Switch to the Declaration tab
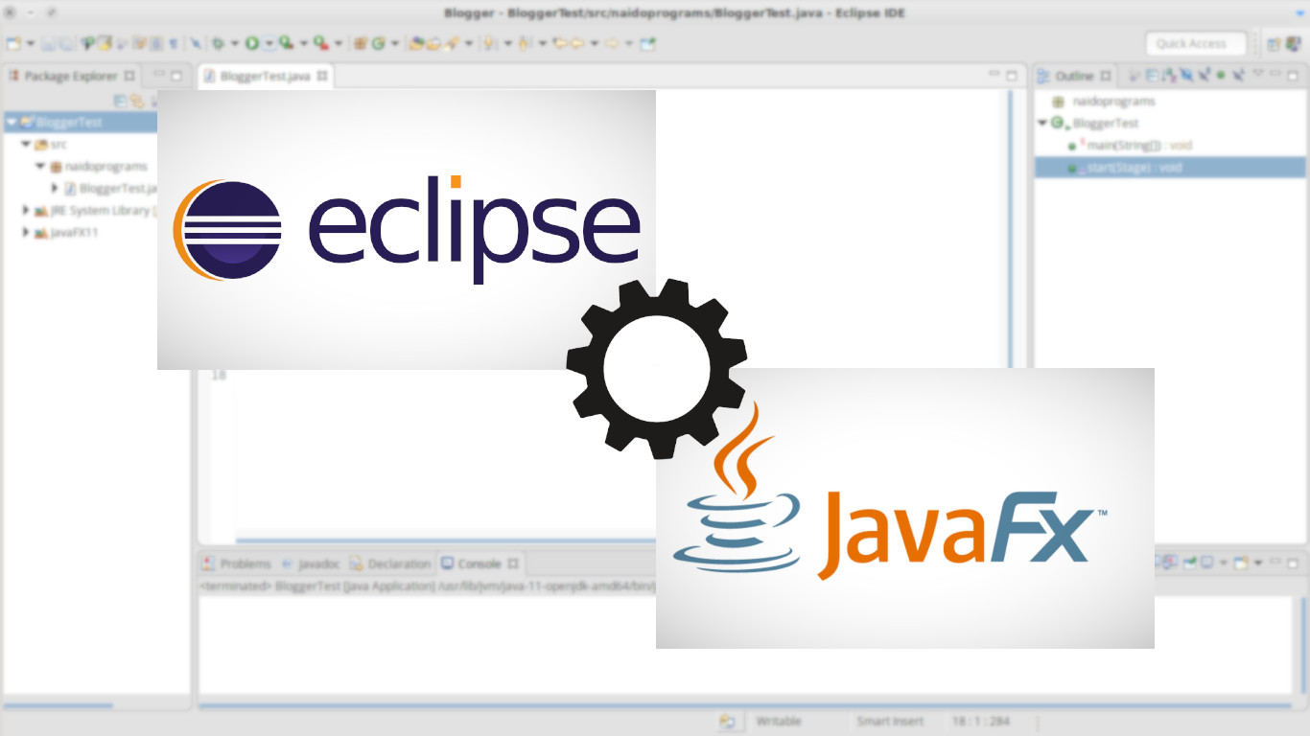 point(390,563)
